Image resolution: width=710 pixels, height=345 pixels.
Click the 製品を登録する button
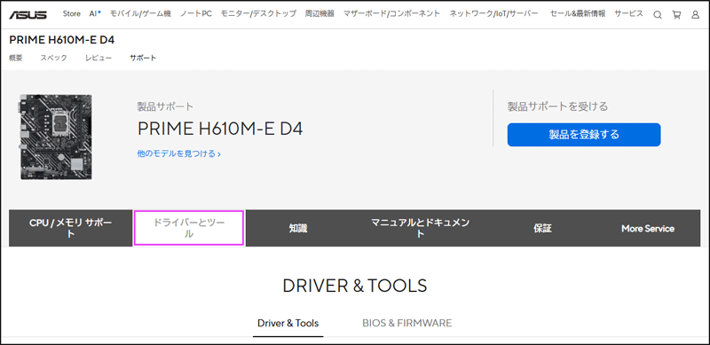coord(584,135)
